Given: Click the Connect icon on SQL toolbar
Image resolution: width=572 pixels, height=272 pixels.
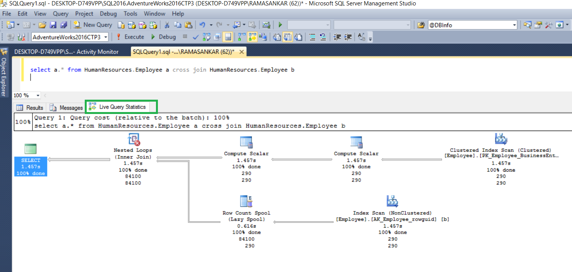Looking at the screenshot, I should 10,37.
